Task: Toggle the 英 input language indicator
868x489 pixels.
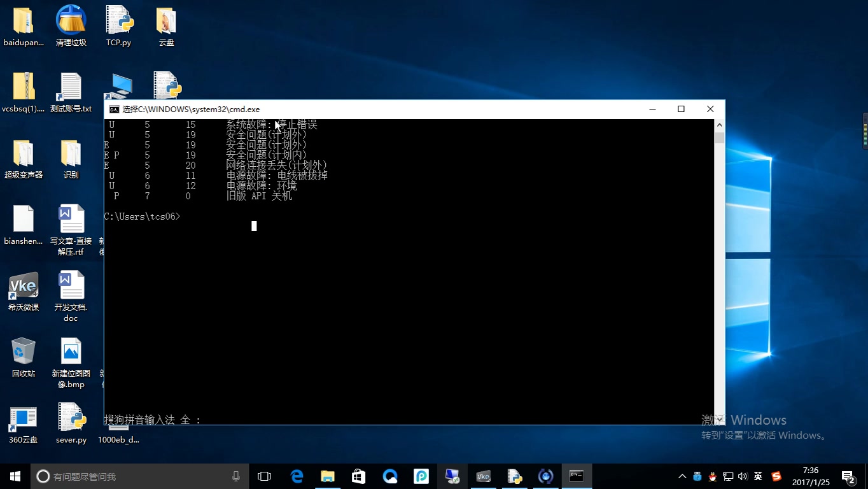Action: click(757, 476)
